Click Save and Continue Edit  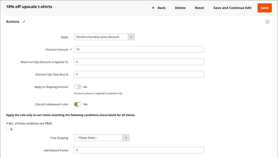point(232,8)
